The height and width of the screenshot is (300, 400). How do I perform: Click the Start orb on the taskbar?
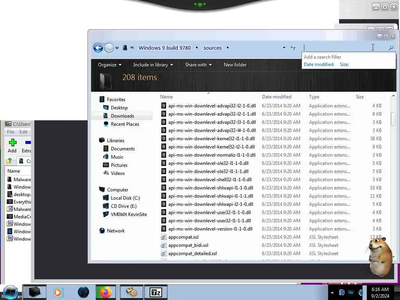(x=10, y=292)
